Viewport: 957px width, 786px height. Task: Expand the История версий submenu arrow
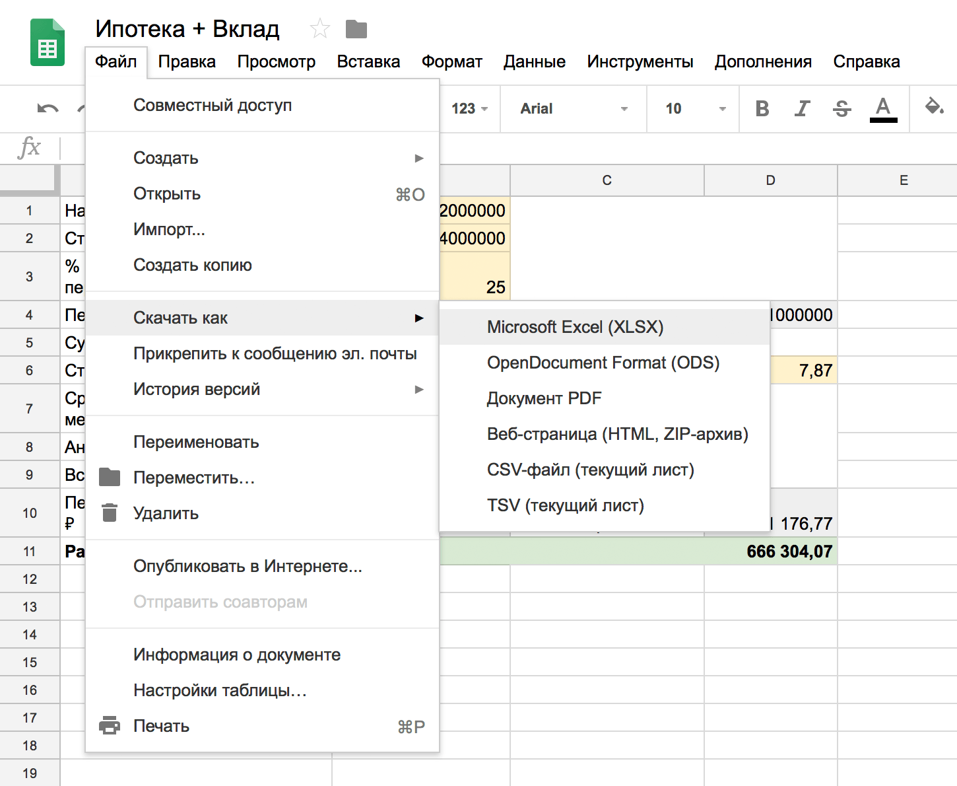[419, 389]
